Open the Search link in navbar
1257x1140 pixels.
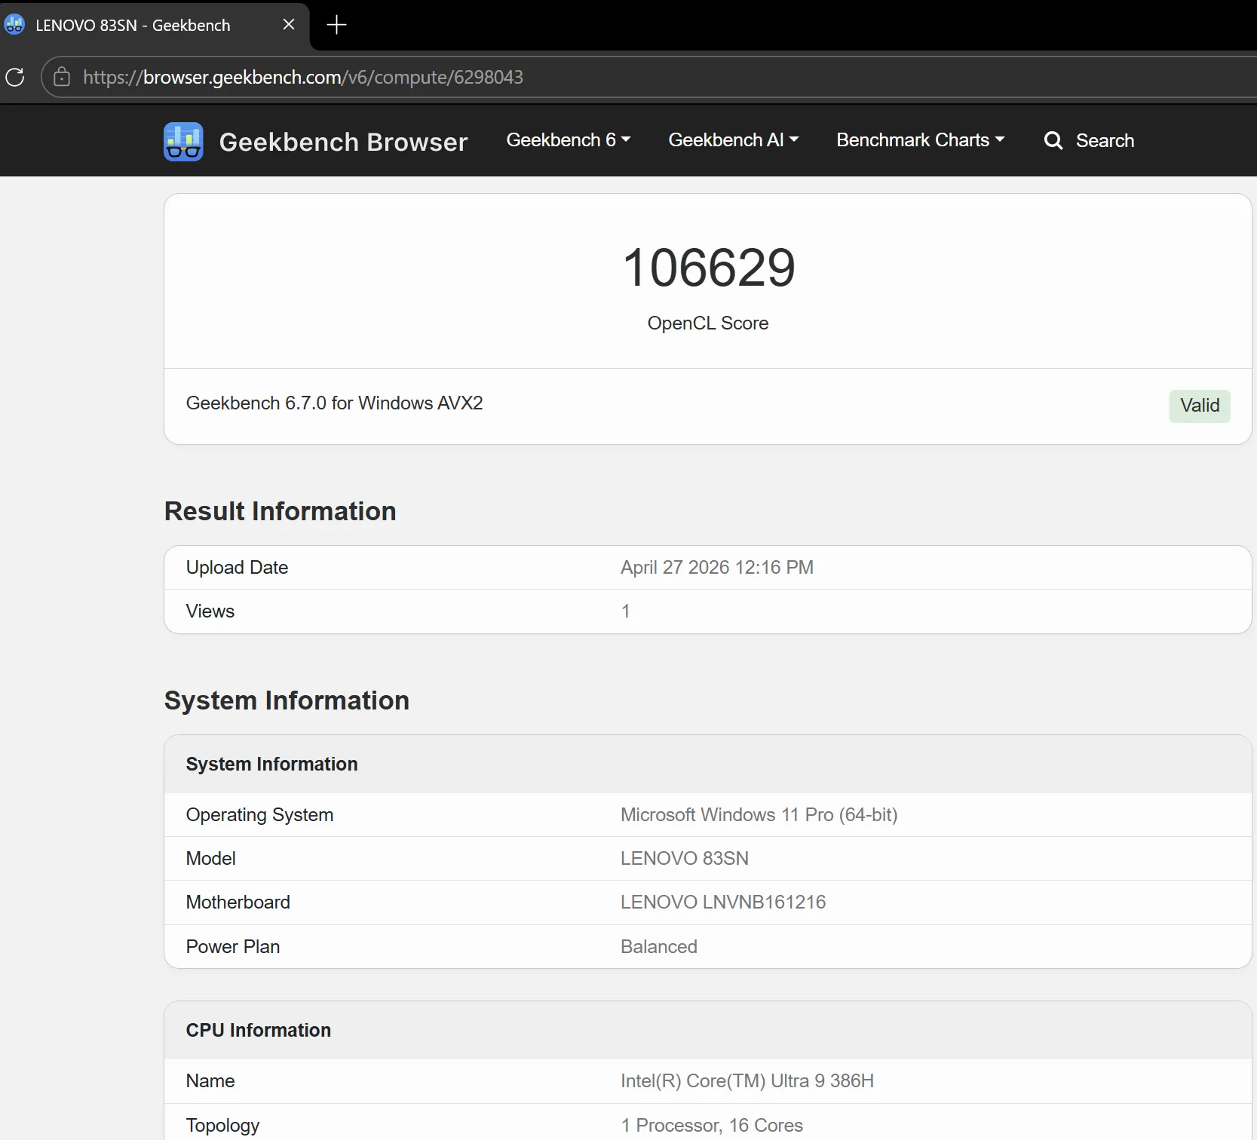coord(1089,141)
